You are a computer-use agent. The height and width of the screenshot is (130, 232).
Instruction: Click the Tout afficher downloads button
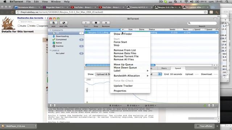(x=205, y=126)
